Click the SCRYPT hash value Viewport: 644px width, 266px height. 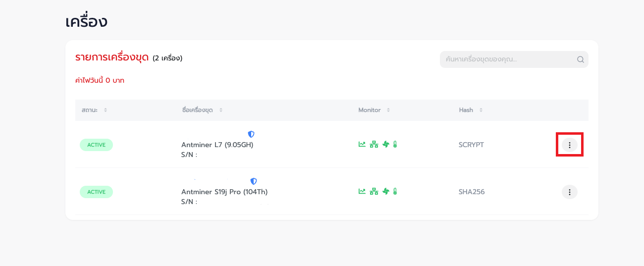tap(471, 145)
